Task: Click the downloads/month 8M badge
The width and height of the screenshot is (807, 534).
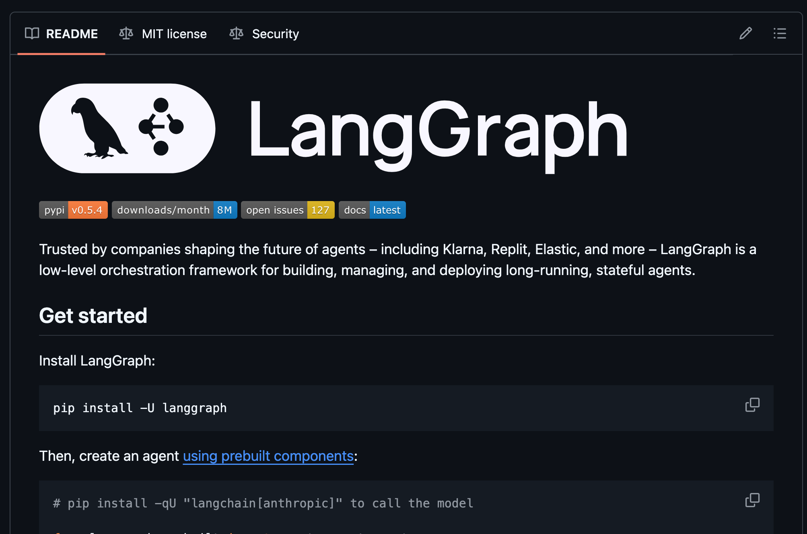Action: point(174,210)
